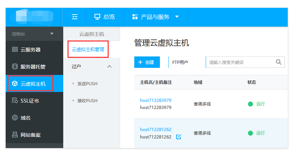Click the 管理云虚拟主机 page title
The height and width of the screenshot is (158, 297).
pyautogui.click(x=162, y=43)
